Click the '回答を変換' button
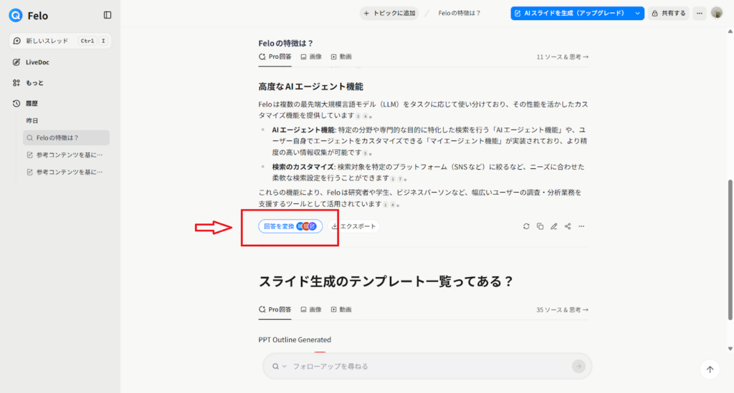Image resolution: width=734 pixels, height=393 pixels. [290, 226]
